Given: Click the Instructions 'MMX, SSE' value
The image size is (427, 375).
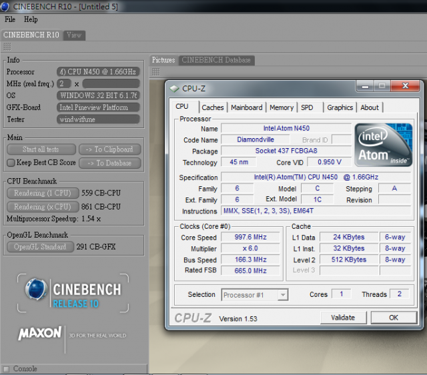Looking at the screenshot, I should [x=317, y=211].
